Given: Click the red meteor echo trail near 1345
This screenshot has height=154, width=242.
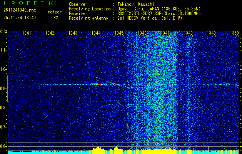Looking at the screenshot, I should pyautogui.click(x=116, y=84).
